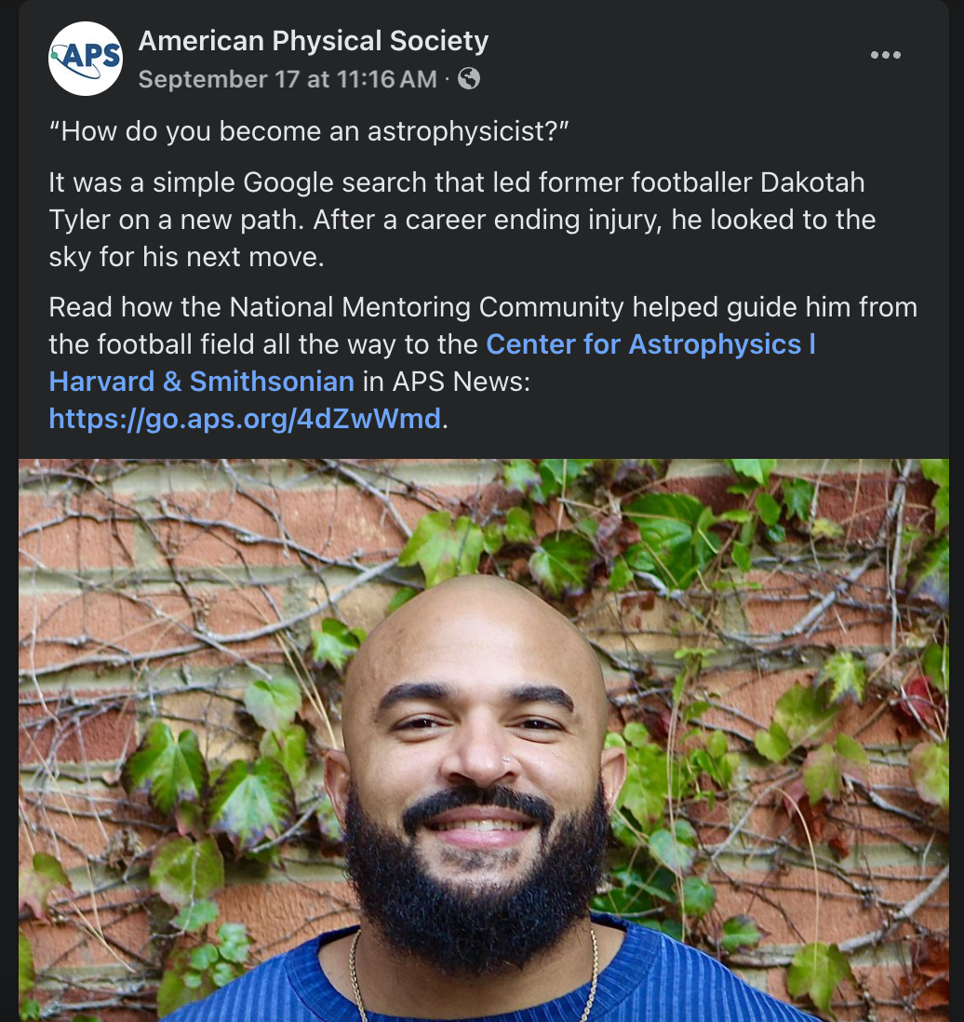Click the "sky for his next move" line
Image resolution: width=964 pixels, height=1022 pixels.
click(186, 257)
